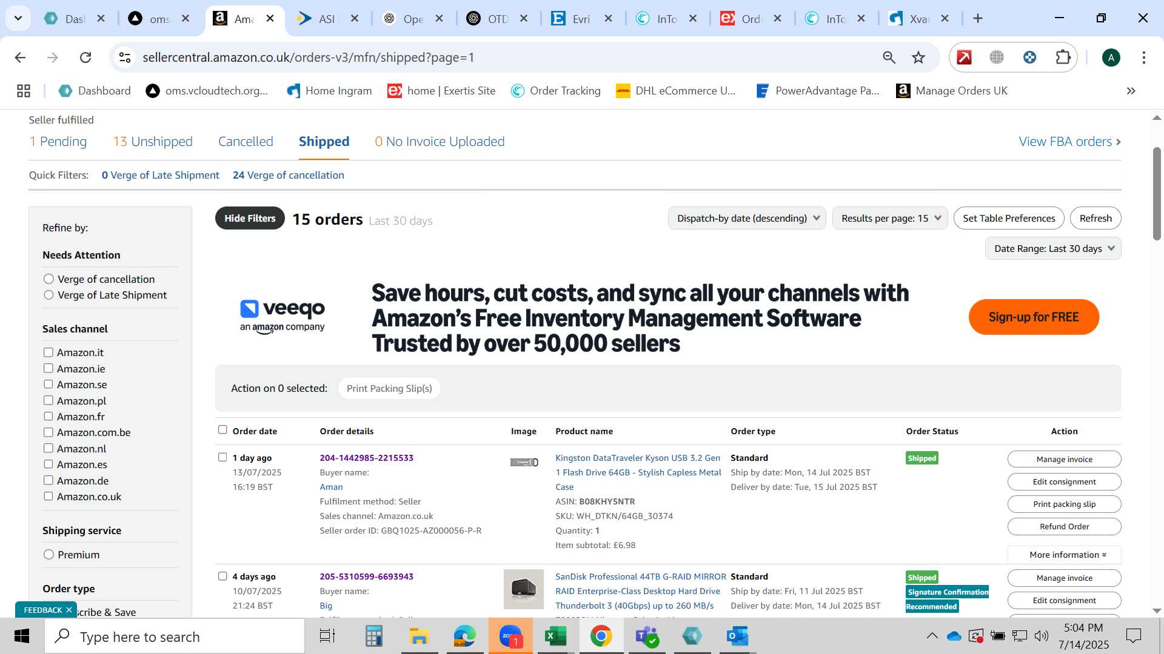Open Chrome three-dot menu

(1143, 58)
